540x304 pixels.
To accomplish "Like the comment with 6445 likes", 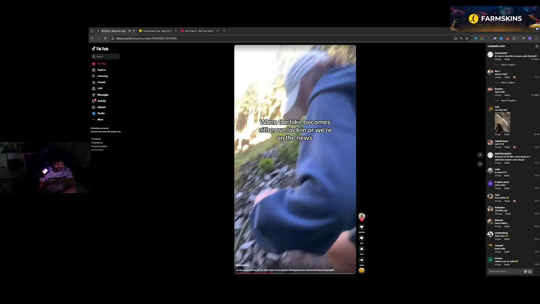I will click(533, 59).
